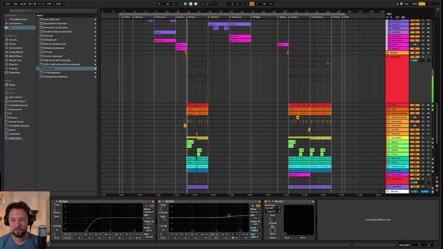443x249 pixels.
Task: Click the lock envelopes icon above tracks
Action: pyautogui.click(x=403, y=17)
